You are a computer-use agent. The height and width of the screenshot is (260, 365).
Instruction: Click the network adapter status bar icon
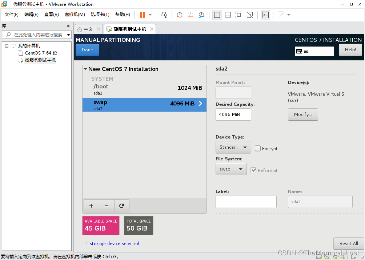click(334, 257)
